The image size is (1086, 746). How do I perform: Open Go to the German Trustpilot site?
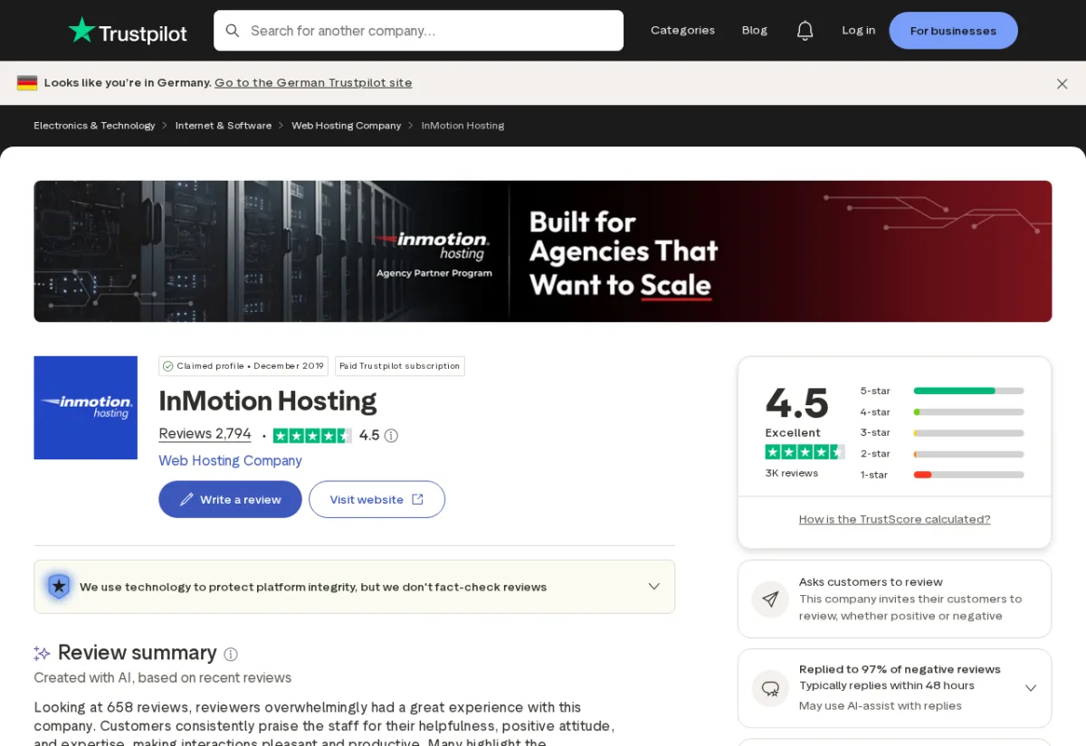pyautogui.click(x=313, y=83)
